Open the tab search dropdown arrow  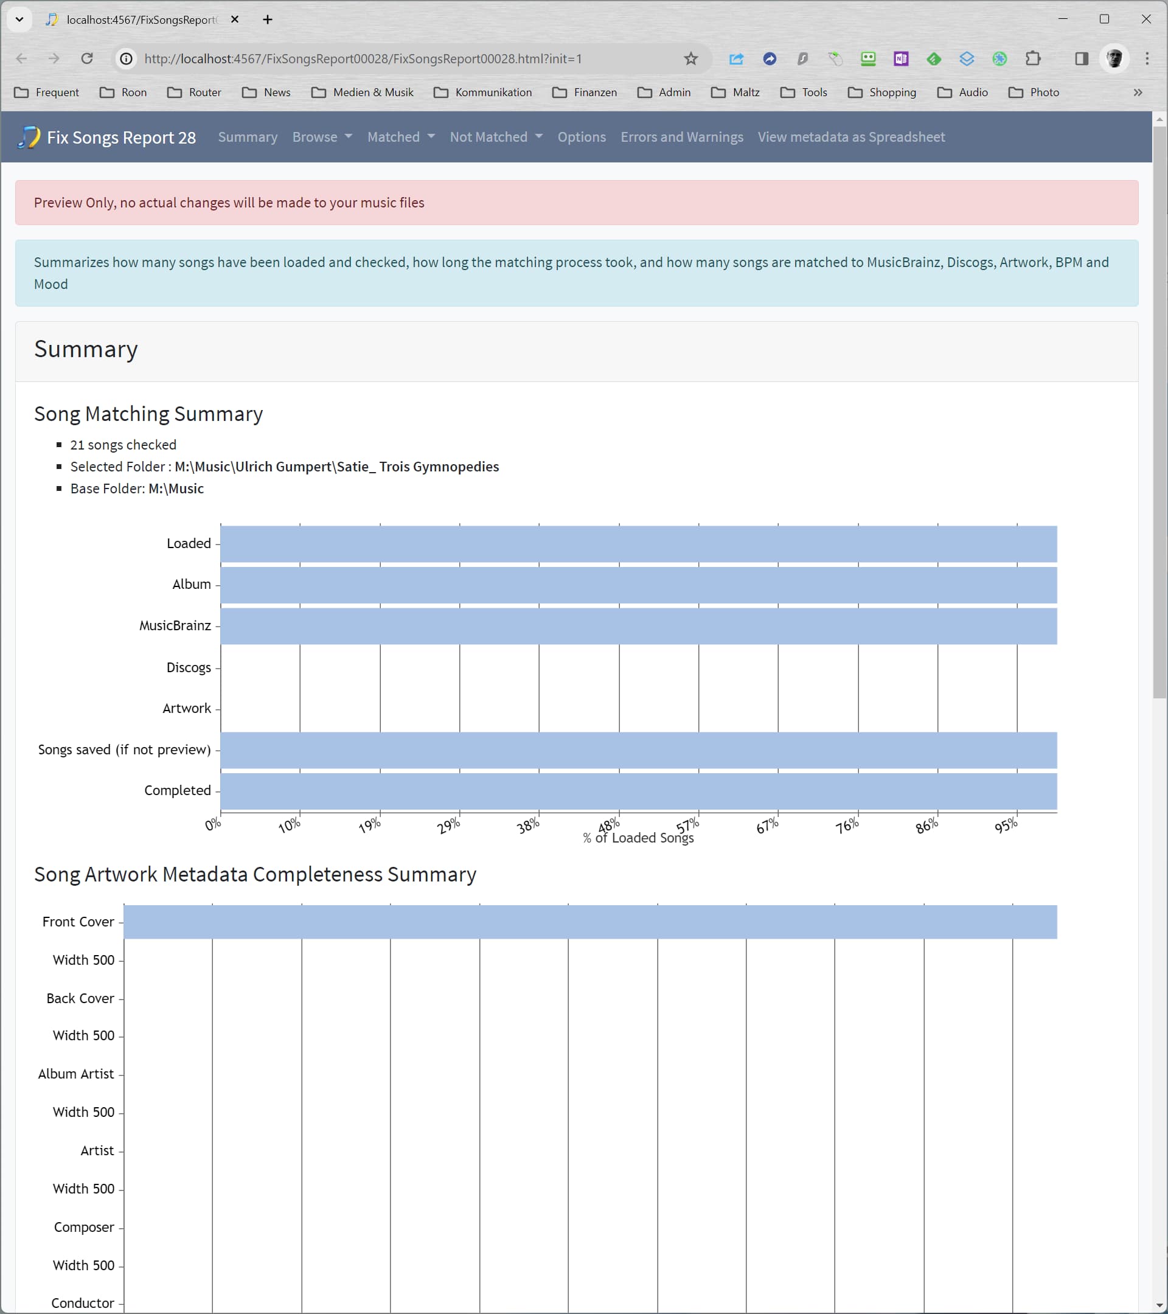coord(19,19)
